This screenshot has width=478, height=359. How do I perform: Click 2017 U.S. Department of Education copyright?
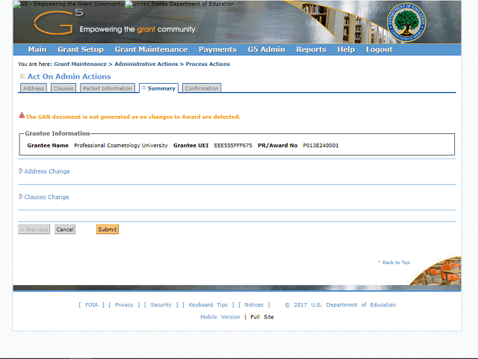pyautogui.click(x=341, y=304)
